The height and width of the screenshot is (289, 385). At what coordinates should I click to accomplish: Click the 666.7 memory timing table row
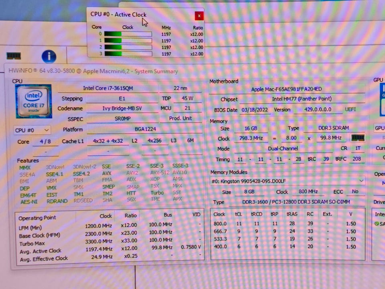coord(287,232)
